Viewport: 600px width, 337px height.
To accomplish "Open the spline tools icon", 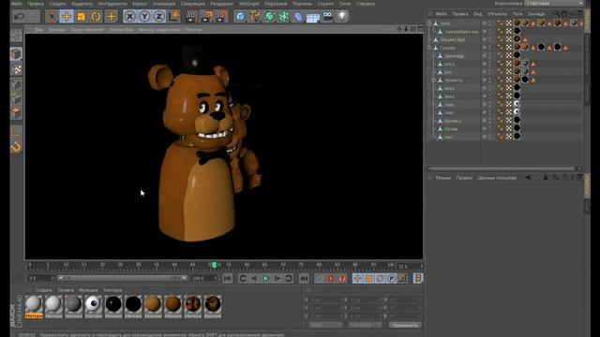I will [x=255, y=17].
